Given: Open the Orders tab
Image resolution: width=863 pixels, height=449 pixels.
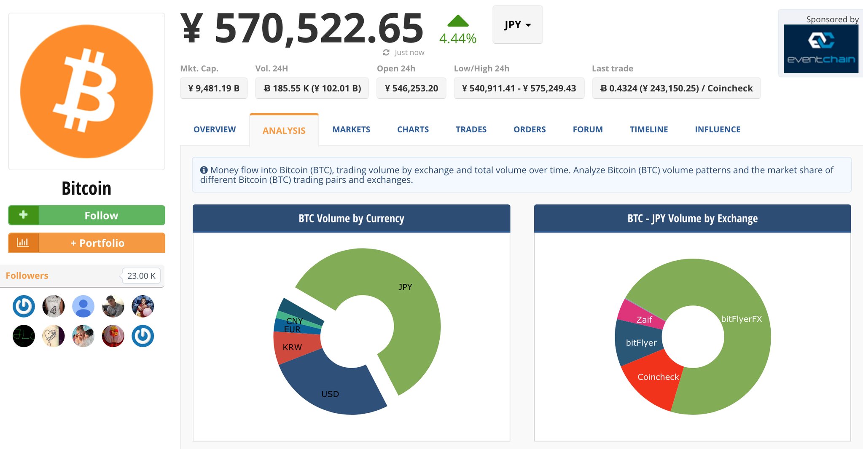Looking at the screenshot, I should 530,129.
